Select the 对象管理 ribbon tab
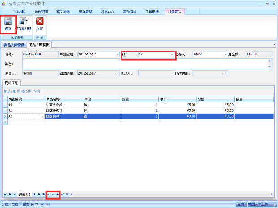This screenshot has height=208, width=278. coord(174,12)
